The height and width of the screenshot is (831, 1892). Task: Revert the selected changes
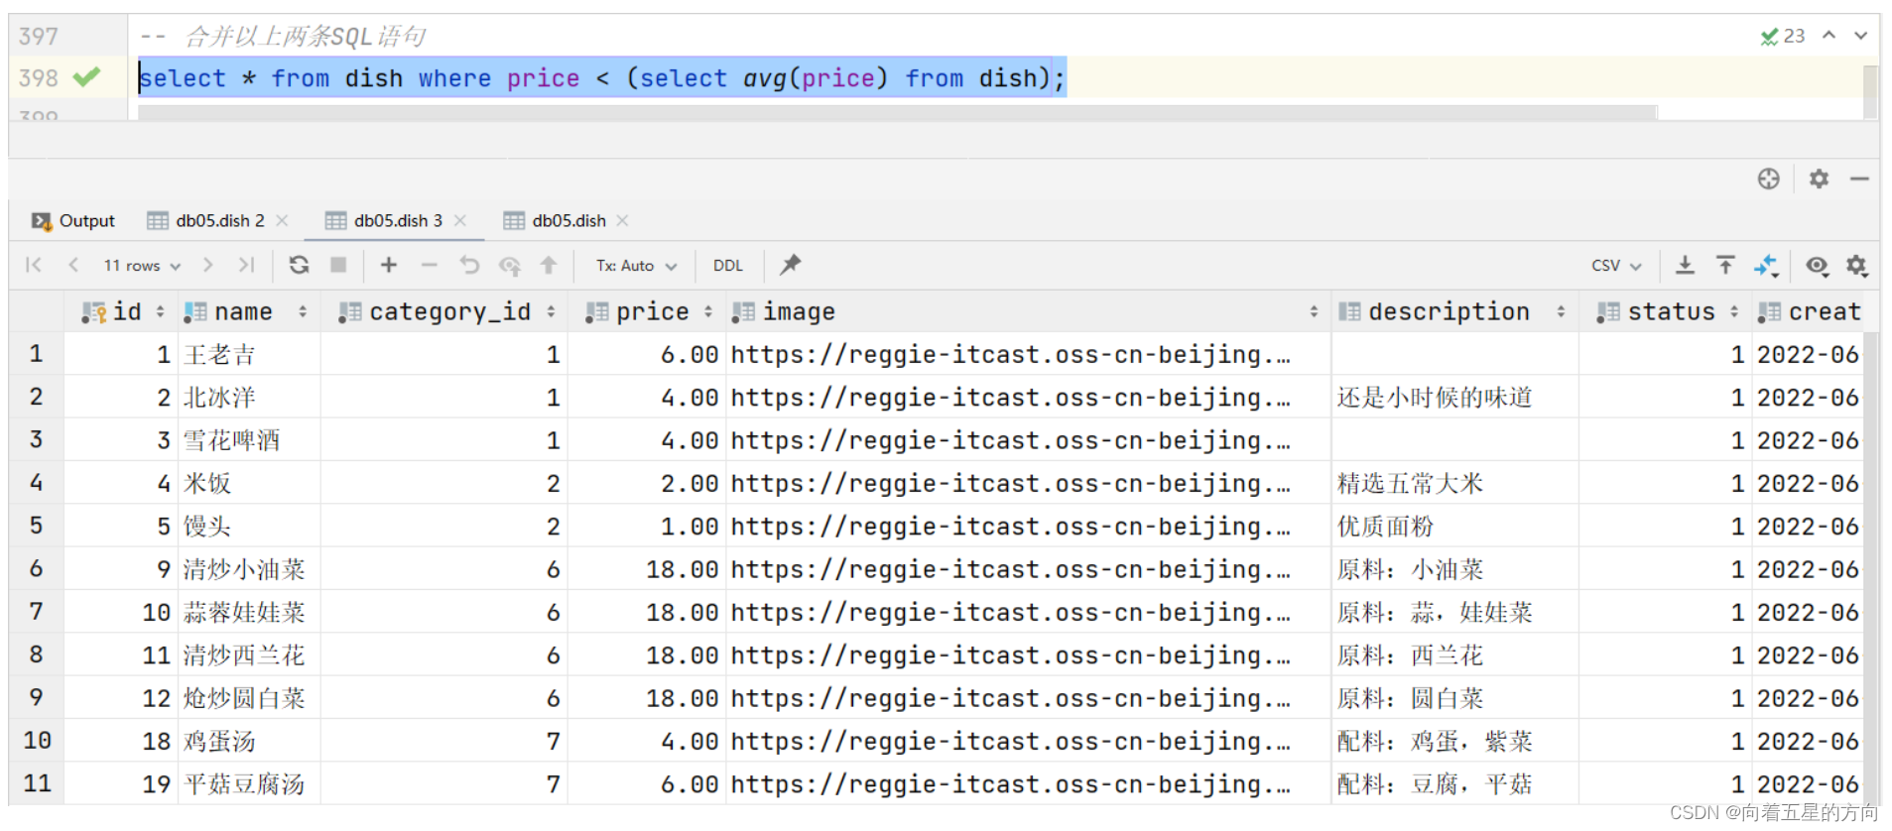point(469,265)
